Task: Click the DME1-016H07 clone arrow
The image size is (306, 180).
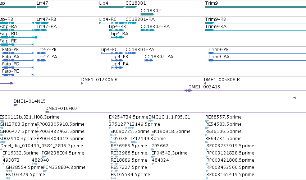Action: click(47, 112)
